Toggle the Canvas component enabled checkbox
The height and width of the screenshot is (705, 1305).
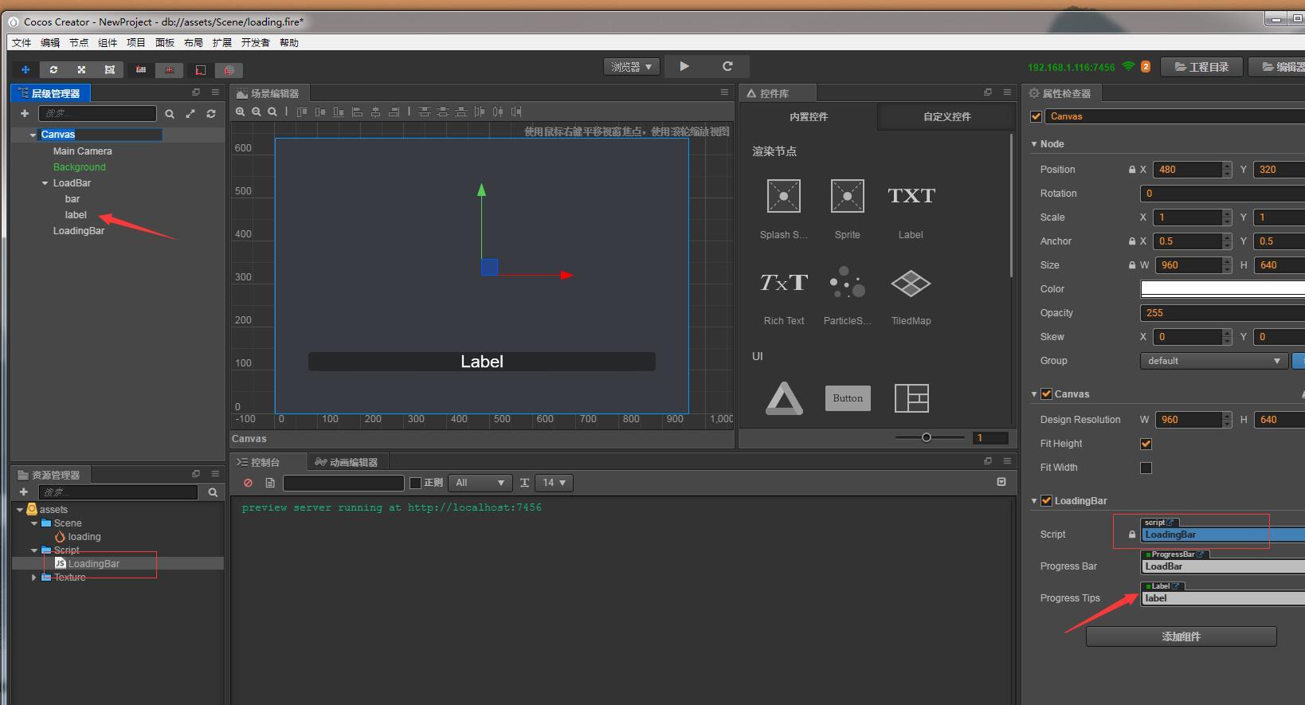(x=1047, y=394)
